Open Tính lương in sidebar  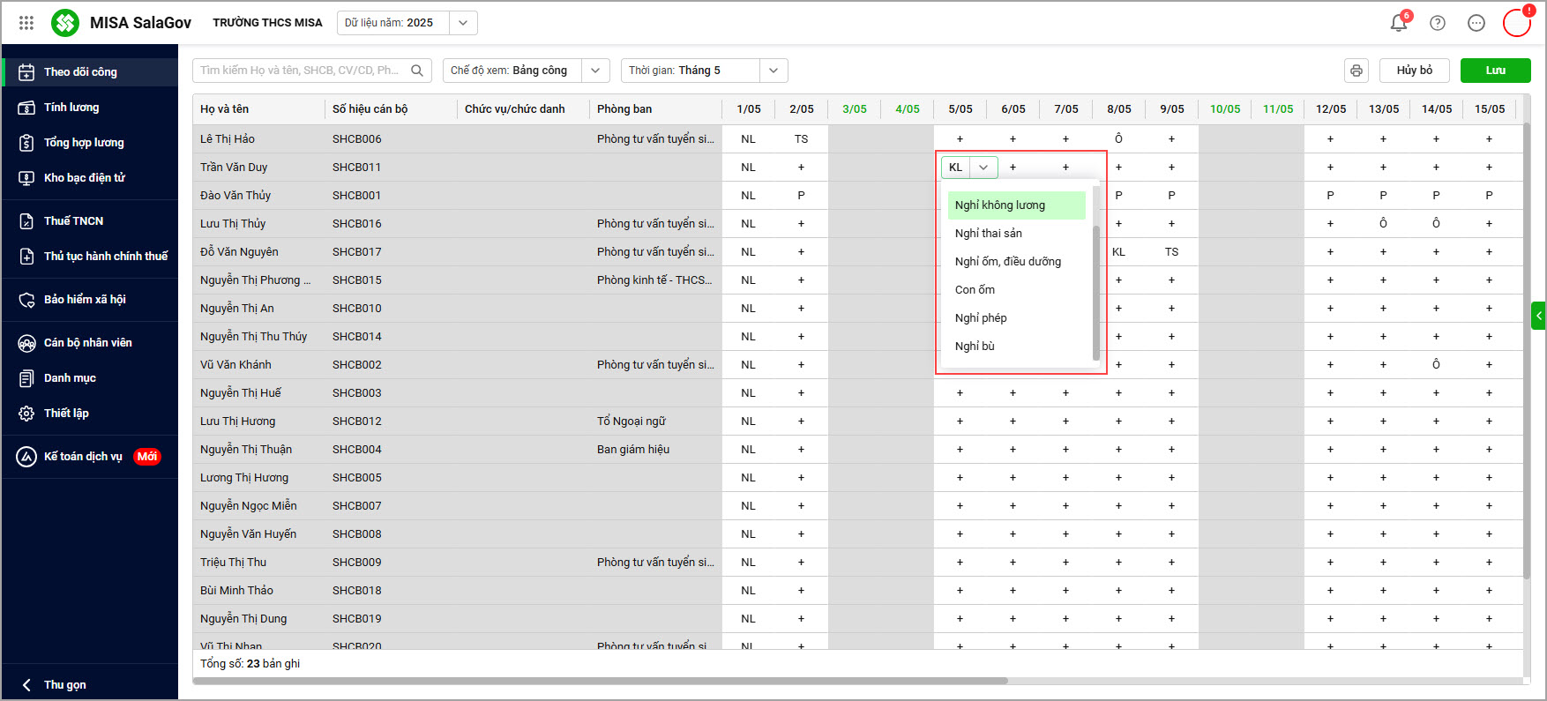pos(71,108)
